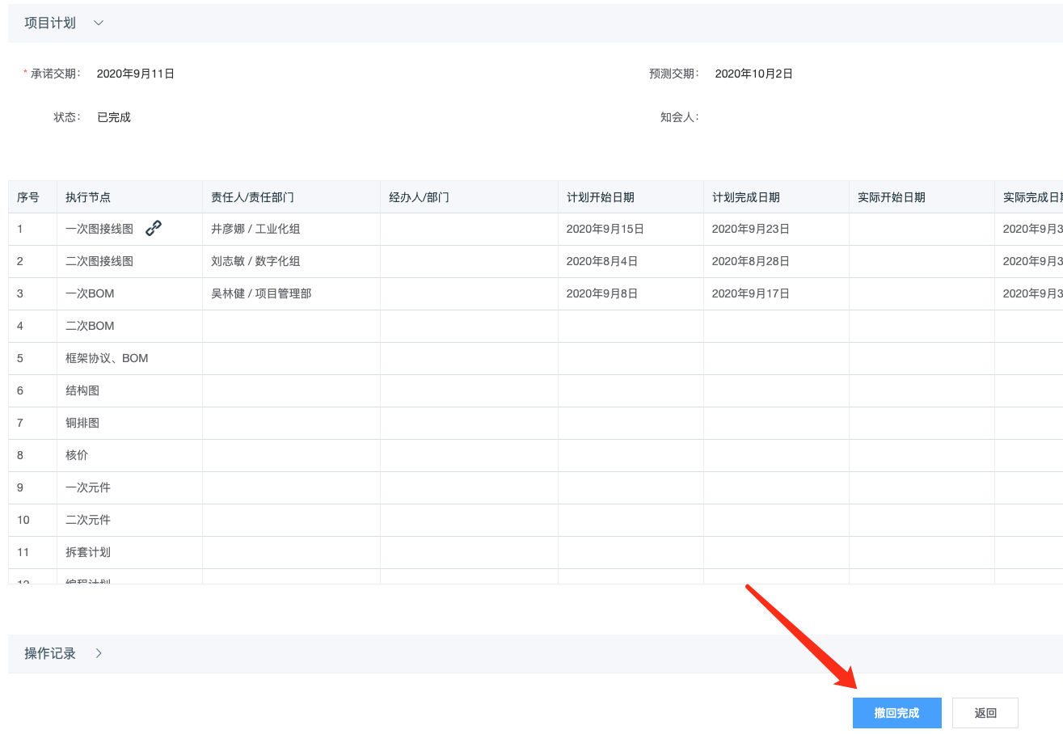This screenshot has height=734, width=1063.
Task: Click the 责任人/责任部门 column header
Action: pyautogui.click(x=252, y=197)
